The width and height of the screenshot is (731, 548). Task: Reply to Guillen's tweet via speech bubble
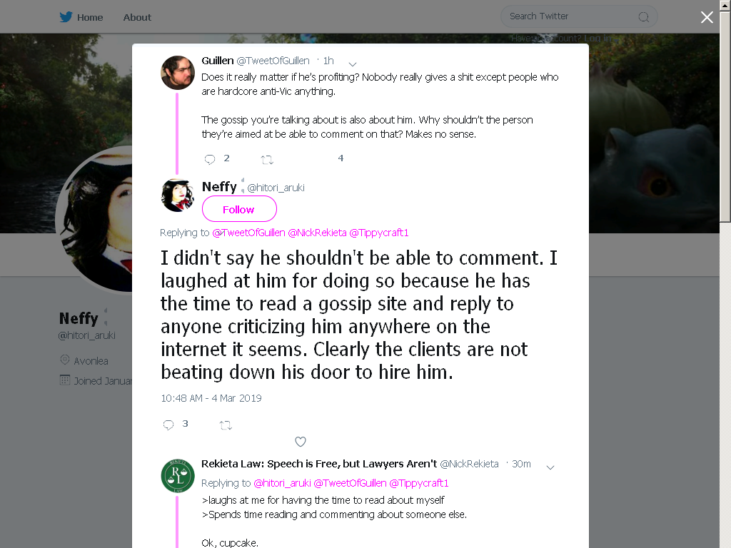coord(210,159)
